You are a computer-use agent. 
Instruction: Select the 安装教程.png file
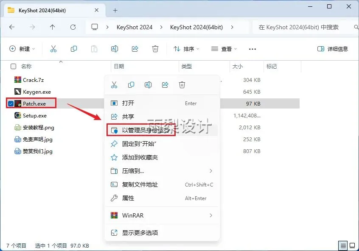pos(38,128)
